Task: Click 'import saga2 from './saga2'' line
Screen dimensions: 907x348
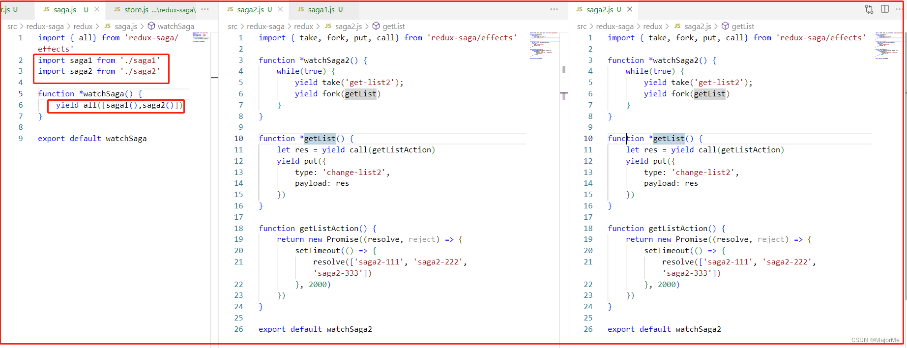Action: pos(99,71)
